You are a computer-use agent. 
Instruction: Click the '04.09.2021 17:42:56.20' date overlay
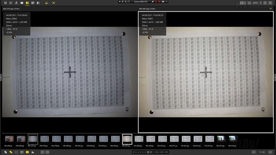tap(152, 15)
